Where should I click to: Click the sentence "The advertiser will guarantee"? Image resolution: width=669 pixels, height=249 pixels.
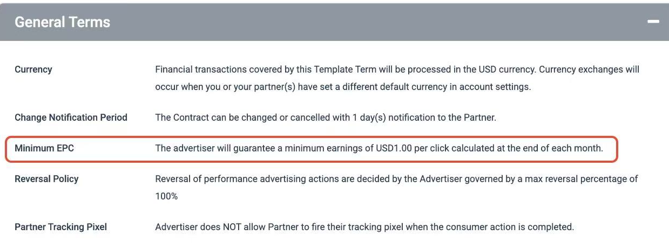tap(379, 148)
